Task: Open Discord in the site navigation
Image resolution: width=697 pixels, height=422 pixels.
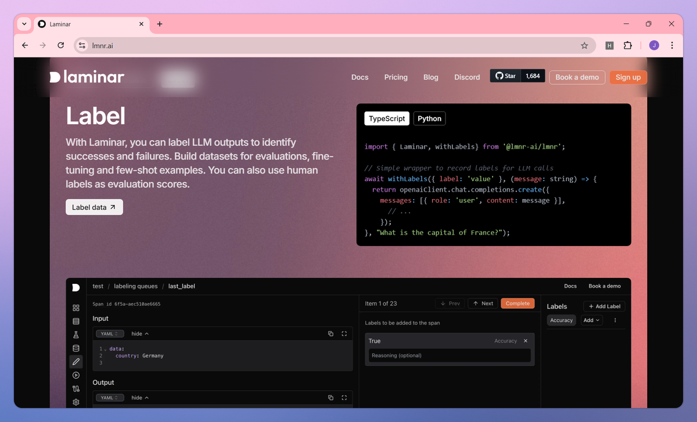Action: click(x=467, y=77)
